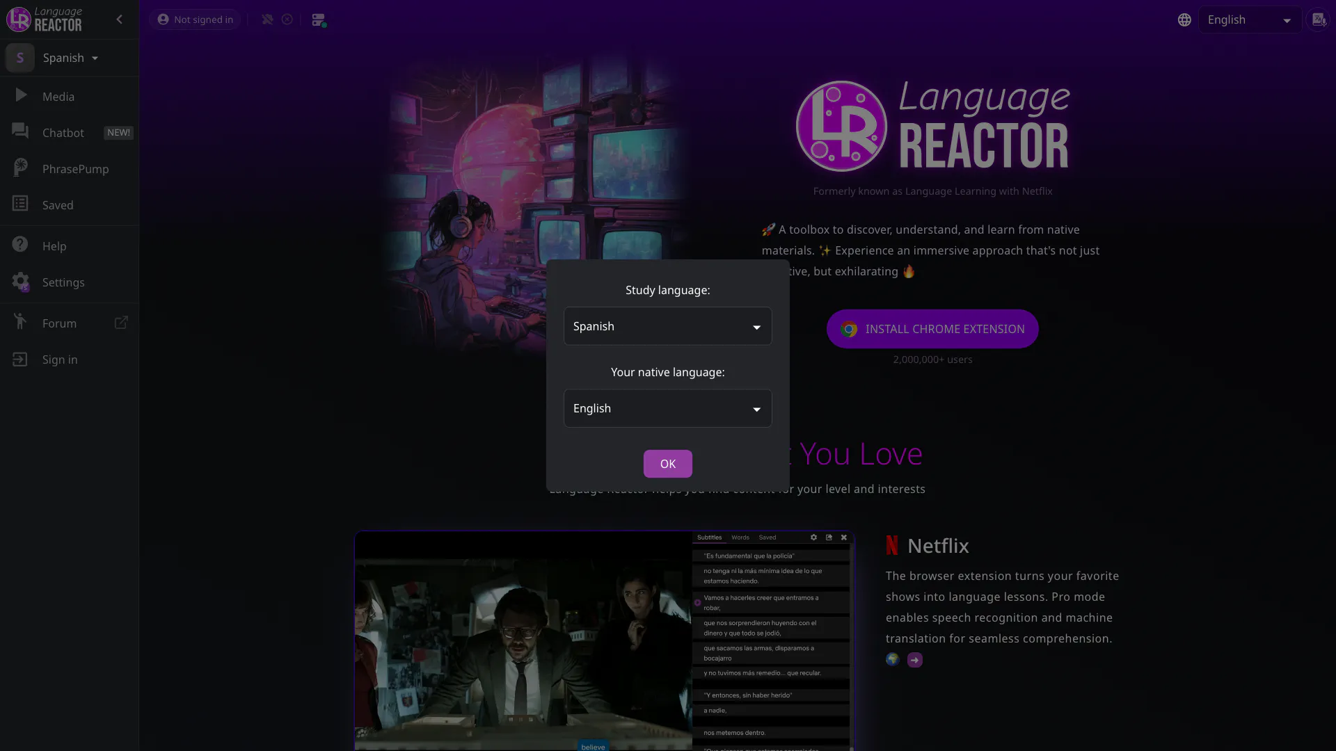Click the server status icon with green dot
Screen dimensions: 1336x751
pyautogui.click(x=319, y=19)
